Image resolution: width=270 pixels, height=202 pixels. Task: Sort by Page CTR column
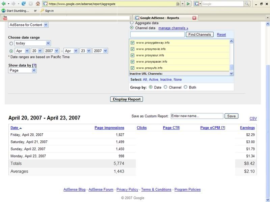tap(171, 128)
